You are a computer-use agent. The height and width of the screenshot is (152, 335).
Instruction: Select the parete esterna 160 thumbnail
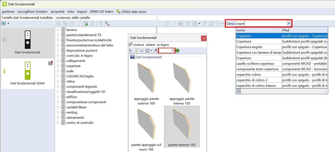pos(182,126)
